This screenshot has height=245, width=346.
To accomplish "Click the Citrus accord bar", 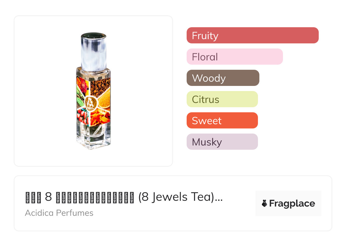I will [222, 99].
